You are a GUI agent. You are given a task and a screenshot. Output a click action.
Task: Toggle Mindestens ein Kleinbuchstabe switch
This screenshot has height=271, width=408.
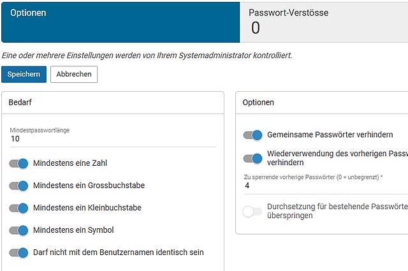click(18, 209)
